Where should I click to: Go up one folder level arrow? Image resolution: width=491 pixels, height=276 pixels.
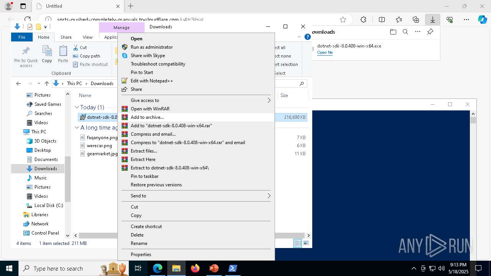[x=47, y=84]
